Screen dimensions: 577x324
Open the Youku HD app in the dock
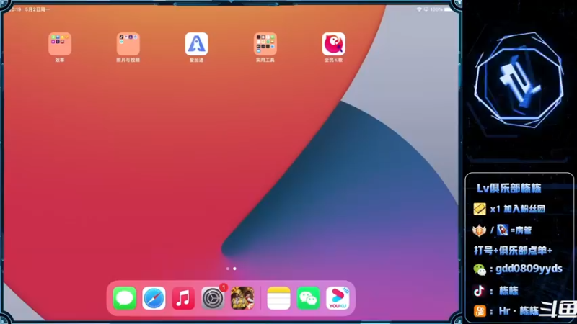[x=338, y=298]
